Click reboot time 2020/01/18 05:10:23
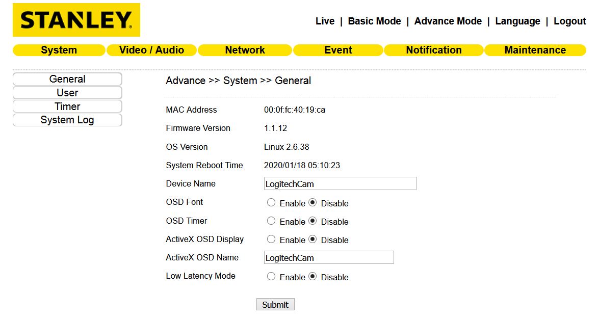 [302, 165]
